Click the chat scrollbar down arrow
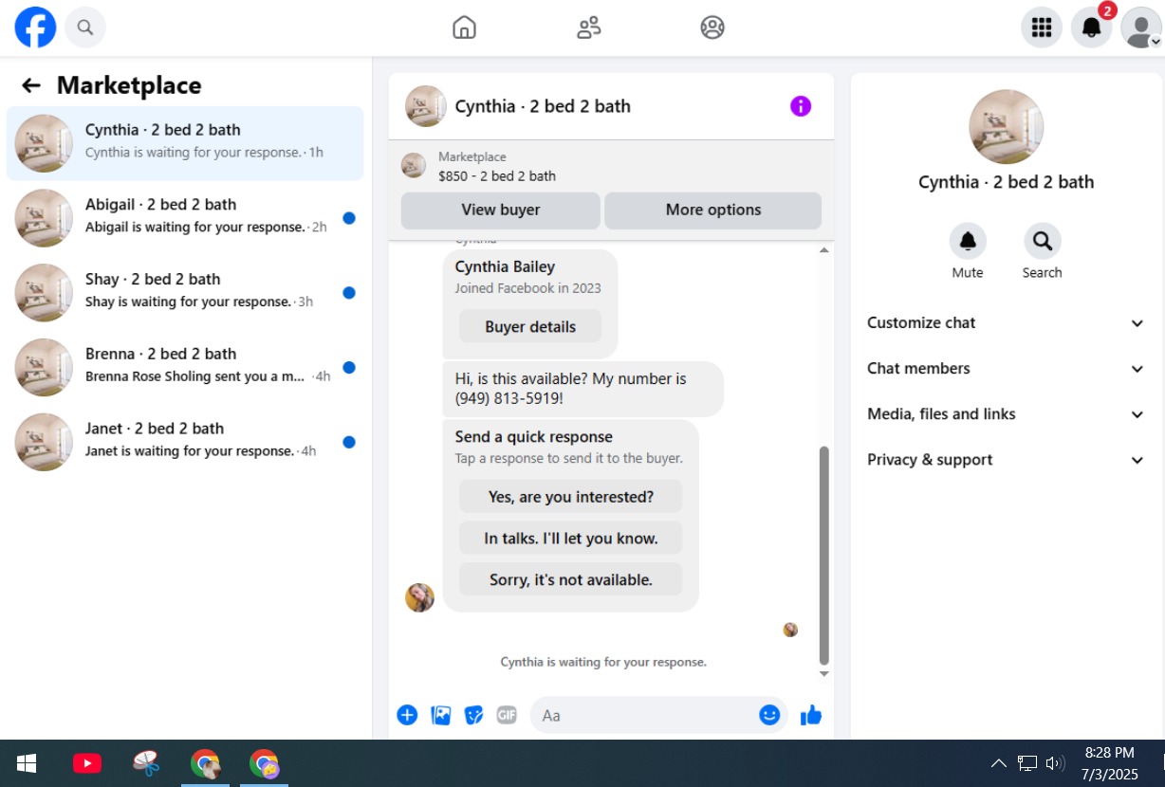The height and width of the screenshot is (787, 1165). click(823, 673)
